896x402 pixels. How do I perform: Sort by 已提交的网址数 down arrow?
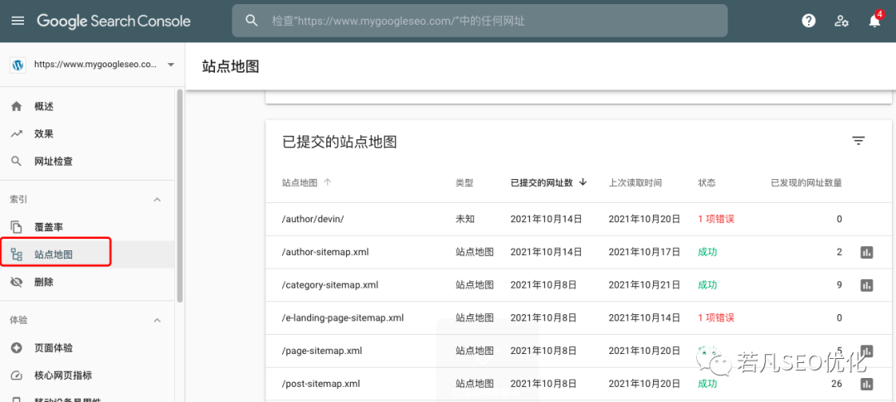point(583,182)
